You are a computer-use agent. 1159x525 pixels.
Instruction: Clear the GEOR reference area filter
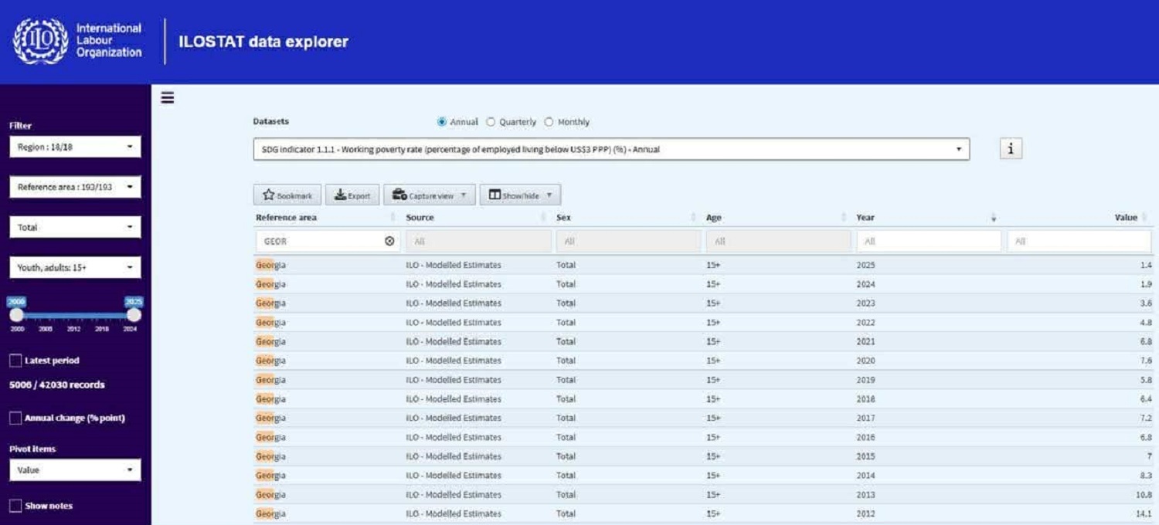pyautogui.click(x=389, y=242)
